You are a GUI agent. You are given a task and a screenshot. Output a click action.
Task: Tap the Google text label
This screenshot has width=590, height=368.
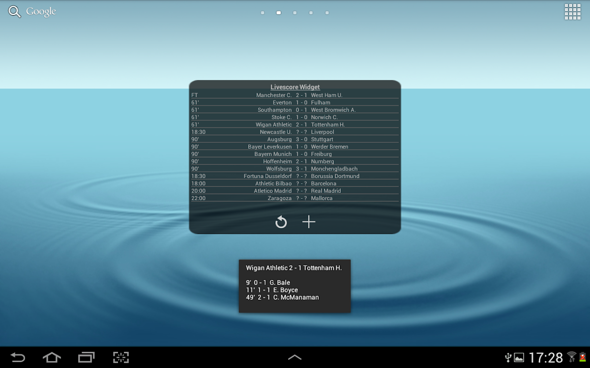[x=41, y=12]
